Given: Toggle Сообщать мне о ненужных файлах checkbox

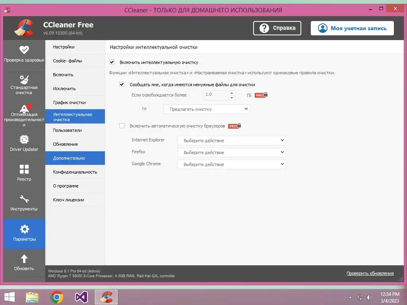Looking at the screenshot, I should [122, 84].
